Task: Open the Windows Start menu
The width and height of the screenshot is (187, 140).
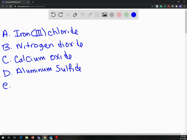Action: pos(3,138)
